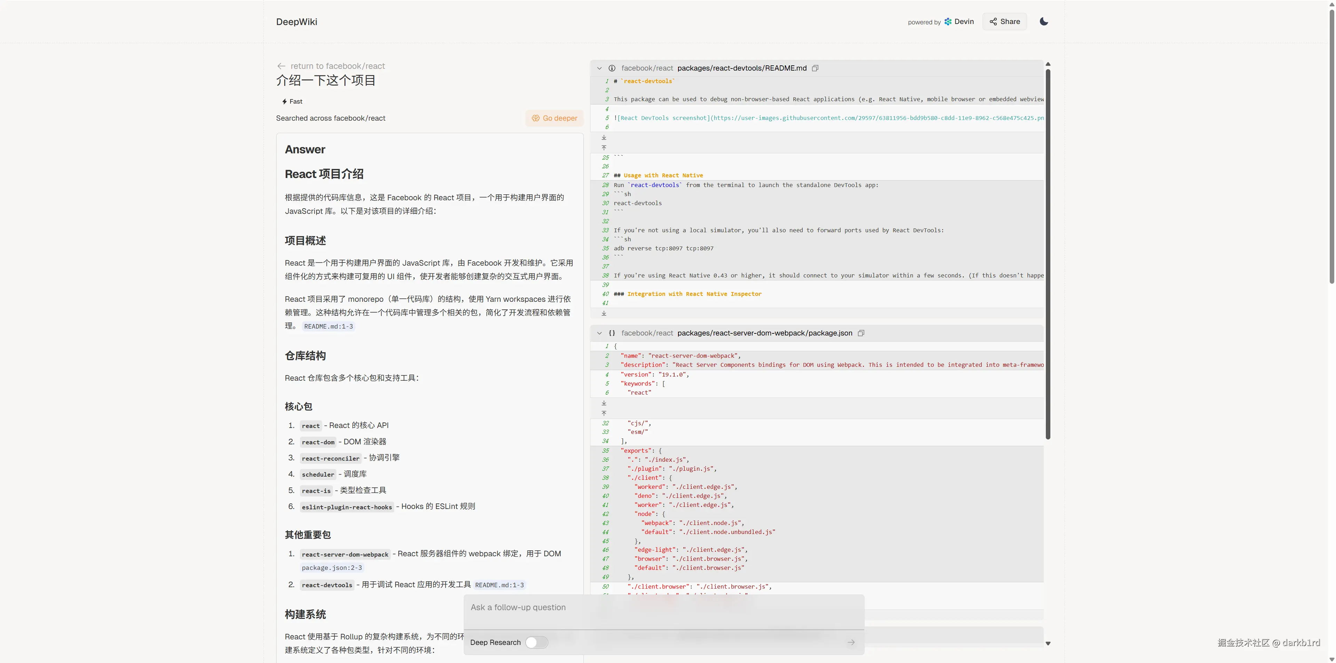1336x663 pixels.
Task: Toggle dark mode moon icon
Action: coord(1043,21)
